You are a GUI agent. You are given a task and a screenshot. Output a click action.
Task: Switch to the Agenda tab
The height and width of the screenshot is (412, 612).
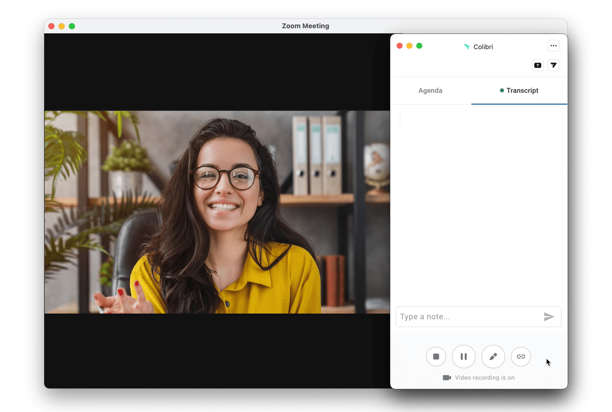click(x=430, y=90)
